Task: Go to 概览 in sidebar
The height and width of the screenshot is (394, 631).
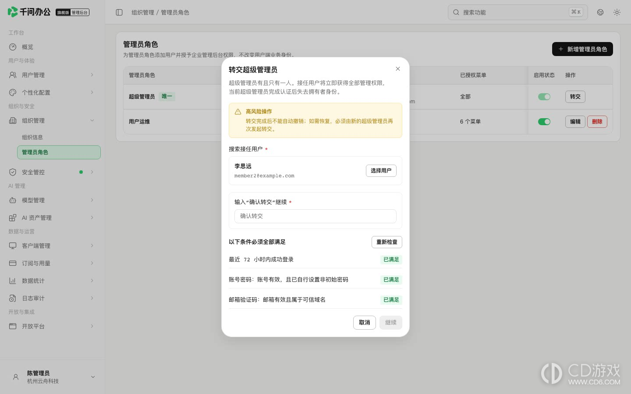Action: [x=53, y=47]
